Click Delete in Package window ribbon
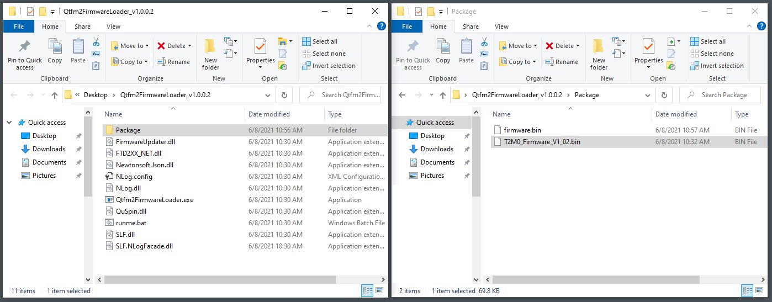 [x=562, y=46]
